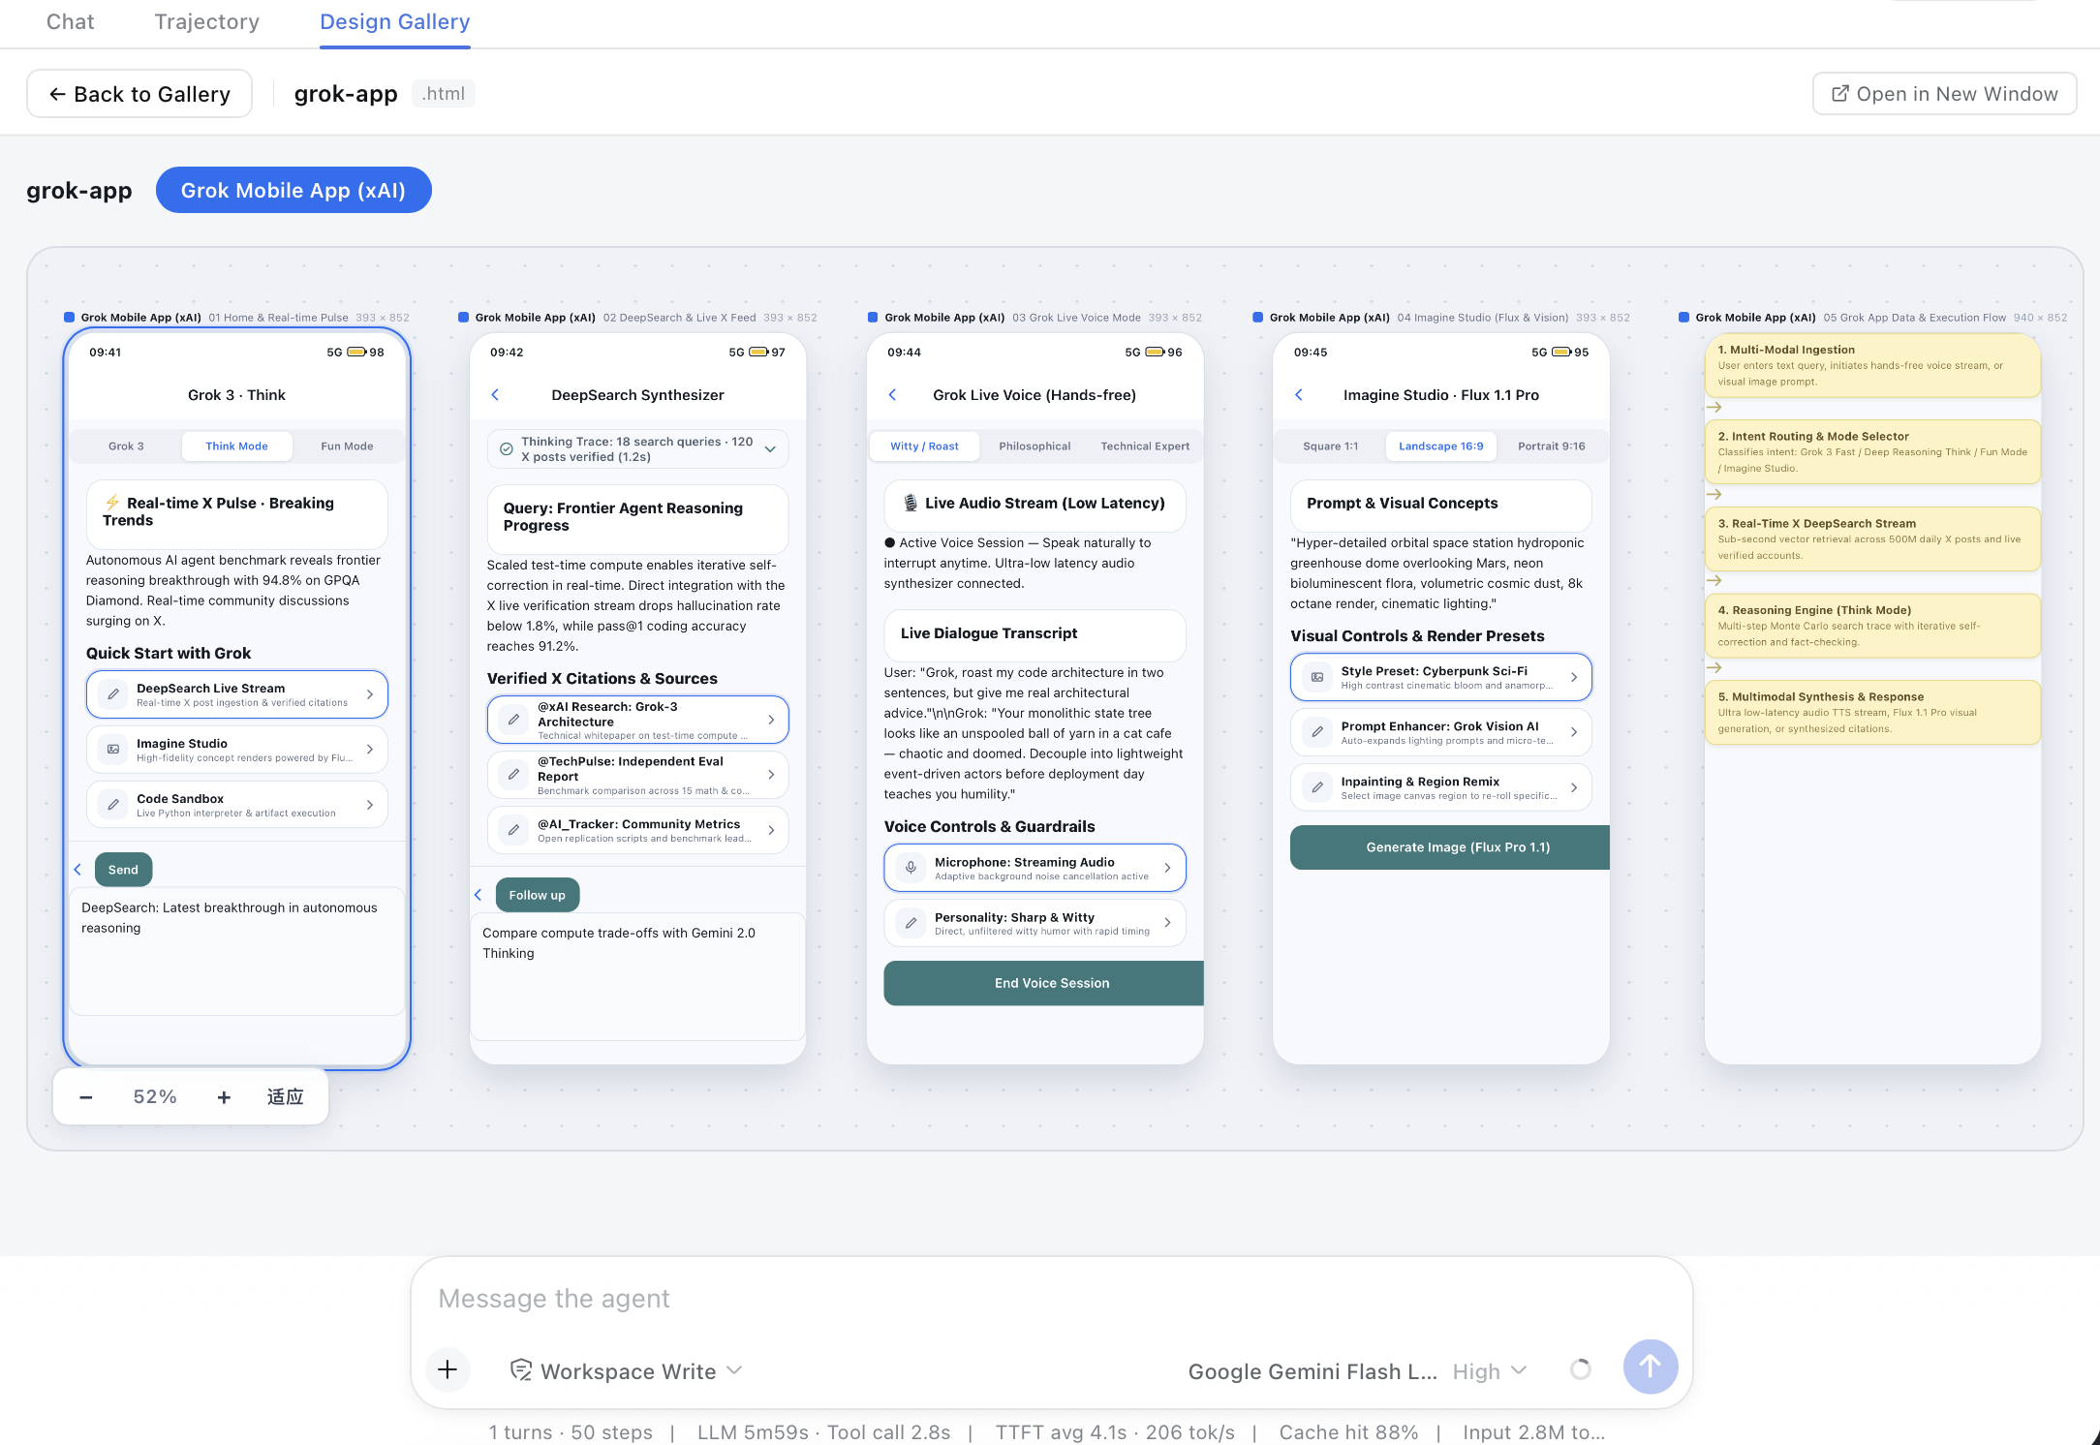The width and height of the screenshot is (2100, 1445).
Task: Open the Workspace Write dropdown
Action: click(627, 1370)
